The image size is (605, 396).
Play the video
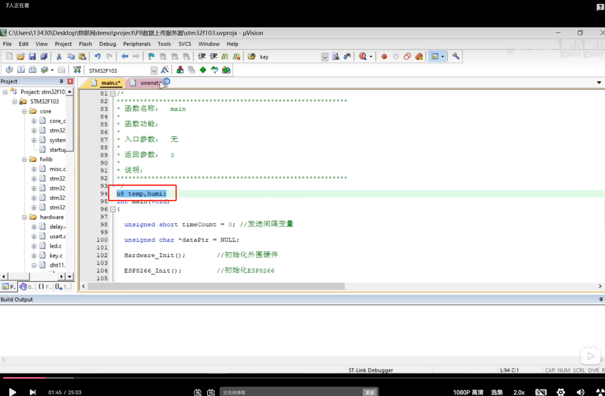point(12,392)
